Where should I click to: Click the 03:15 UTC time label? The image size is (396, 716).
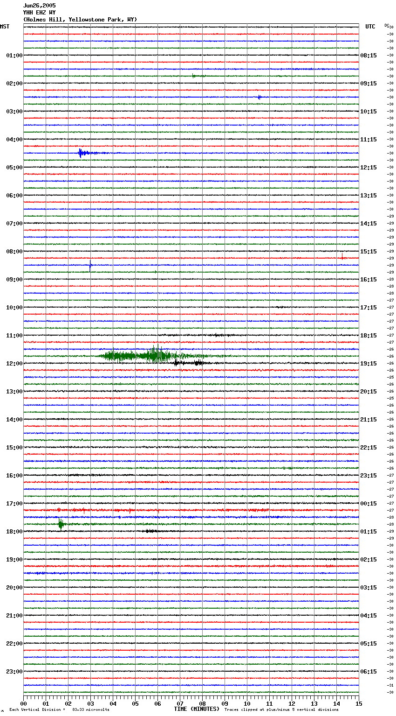coord(369,588)
